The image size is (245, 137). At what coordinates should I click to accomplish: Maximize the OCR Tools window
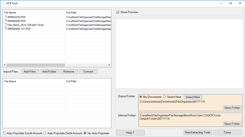pyautogui.click(x=231, y=3)
